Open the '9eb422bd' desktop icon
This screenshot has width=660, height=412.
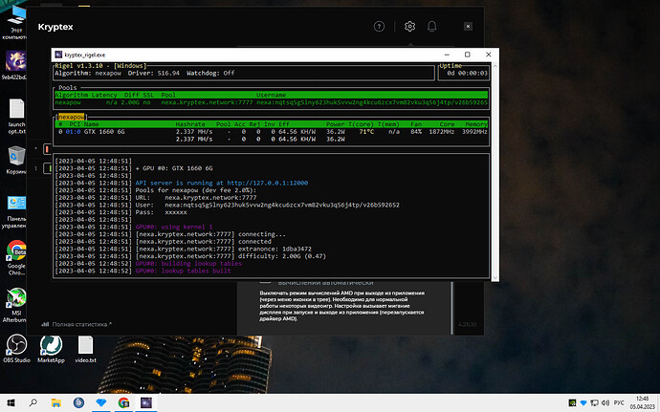[15, 65]
